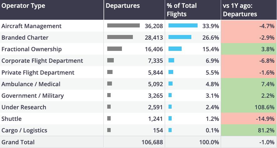Click the blue percent bar for Fractional Ownership

[x=175, y=49]
